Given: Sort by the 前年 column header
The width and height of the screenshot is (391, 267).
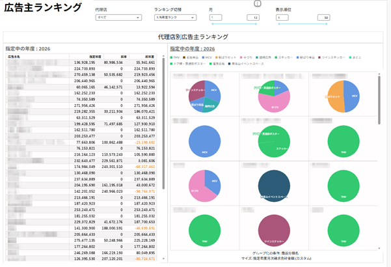Looking at the screenshot, I should (116, 57).
